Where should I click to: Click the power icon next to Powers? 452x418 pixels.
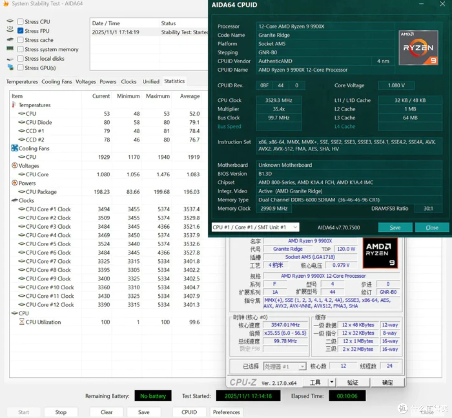click(x=14, y=183)
